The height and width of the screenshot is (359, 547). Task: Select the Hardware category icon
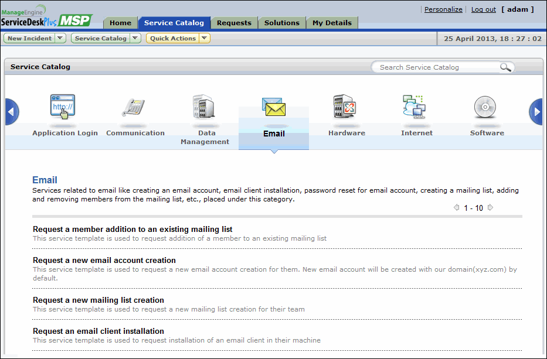click(345, 108)
